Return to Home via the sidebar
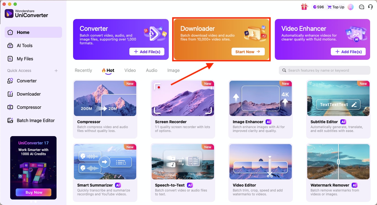 (x=23, y=32)
